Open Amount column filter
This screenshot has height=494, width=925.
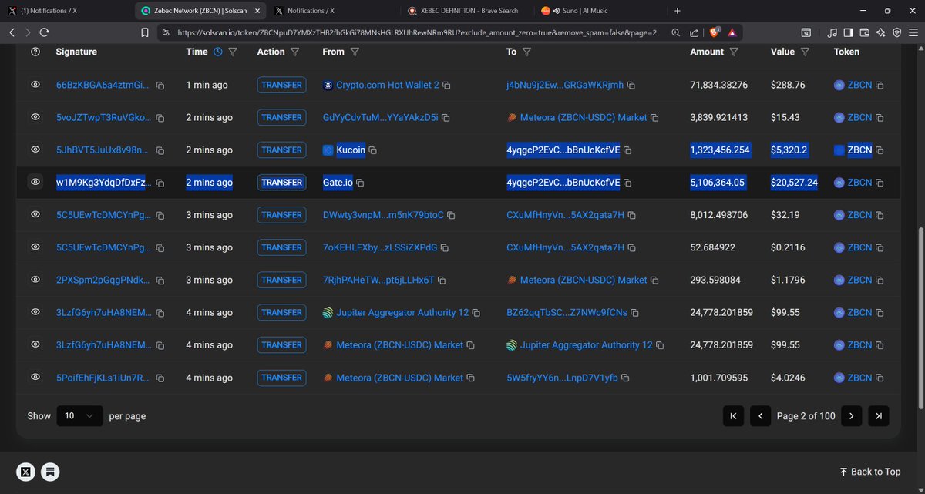[734, 52]
